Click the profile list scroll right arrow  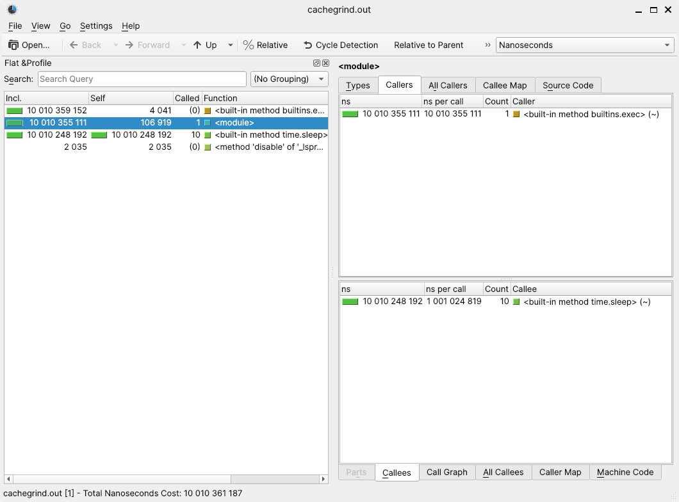tap(323, 479)
